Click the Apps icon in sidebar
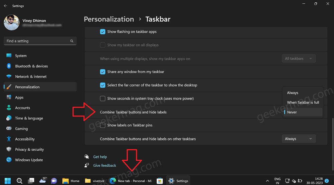The image size is (334, 185). pos(9,97)
